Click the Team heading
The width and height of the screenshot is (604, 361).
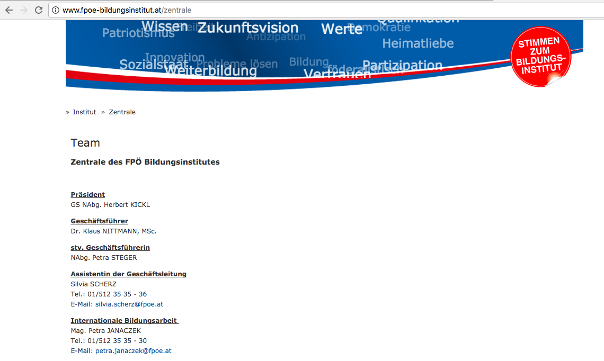(x=85, y=143)
